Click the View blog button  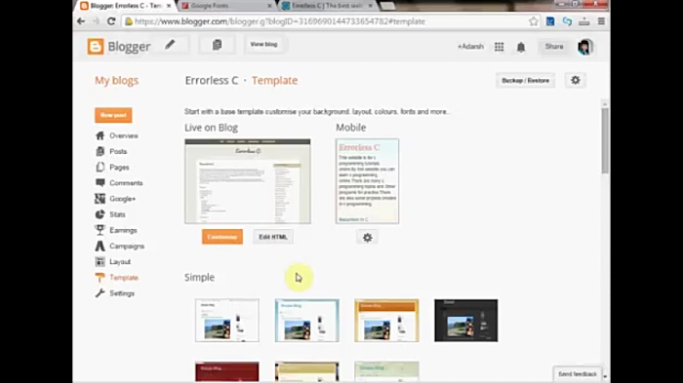click(x=263, y=45)
